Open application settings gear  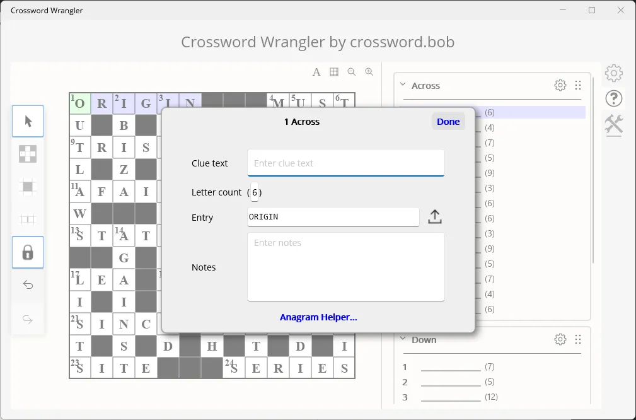[614, 73]
